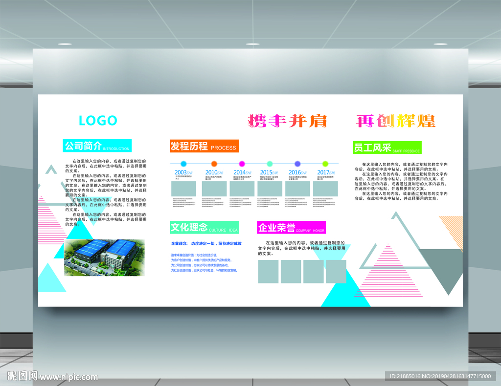Click the purple 2016 timeline dot
Image resolution: width=501 pixels, height=386 pixels.
(x=297, y=164)
